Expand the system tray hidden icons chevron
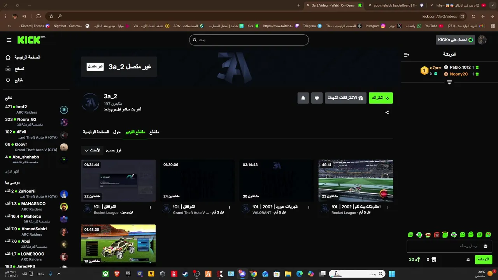 coord(59,274)
